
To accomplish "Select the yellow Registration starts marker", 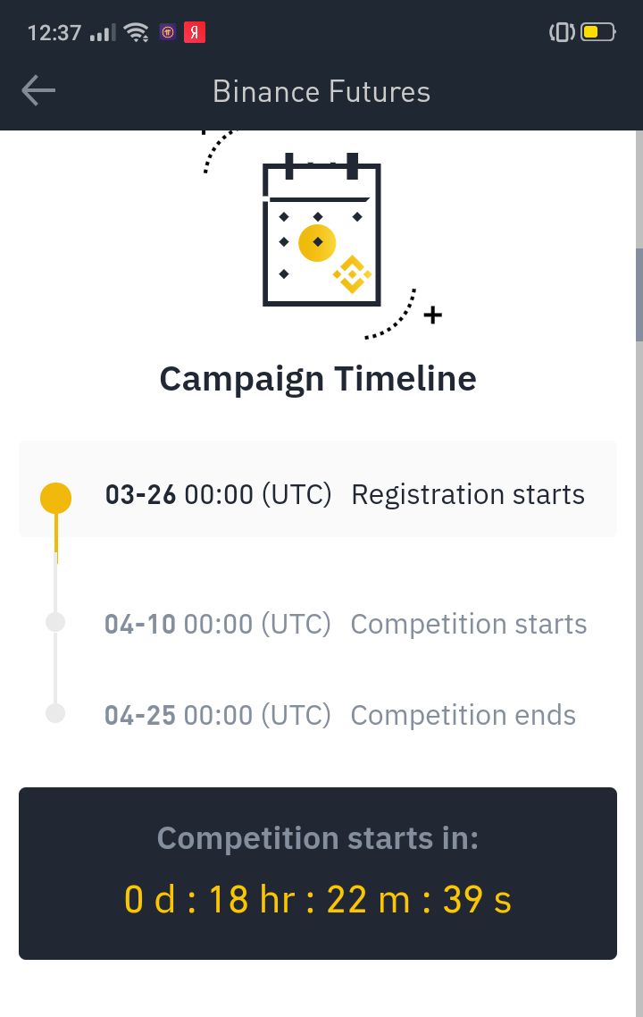I will tap(55, 498).
